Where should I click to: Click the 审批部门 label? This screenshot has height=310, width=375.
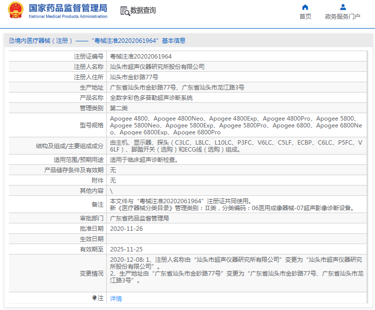92,218
